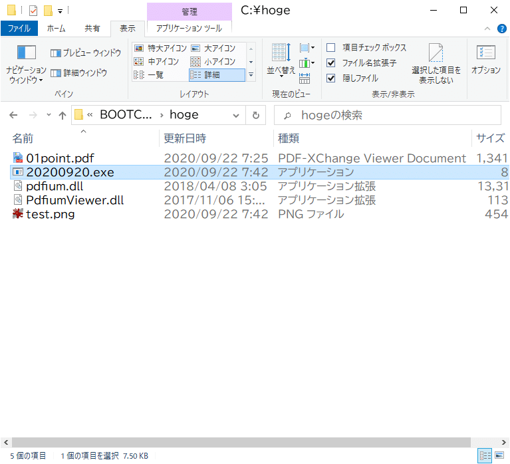This screenshot has width=510, height=464.
Task: Toggle File name extensions (ファイル名拡張子) checkbox
Action: pos(330,62)
